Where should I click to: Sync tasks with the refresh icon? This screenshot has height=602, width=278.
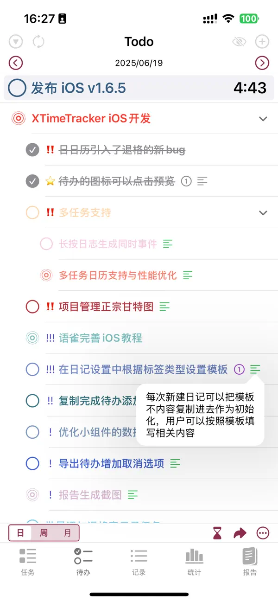pyautogui.click(x=39, y=41)
